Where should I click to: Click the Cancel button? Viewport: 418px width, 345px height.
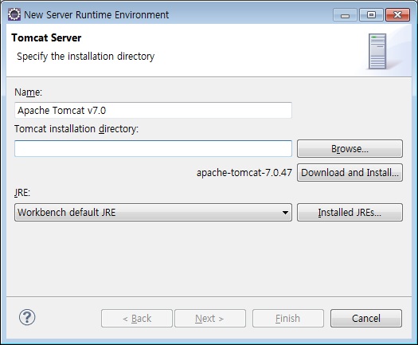(366, 319)
